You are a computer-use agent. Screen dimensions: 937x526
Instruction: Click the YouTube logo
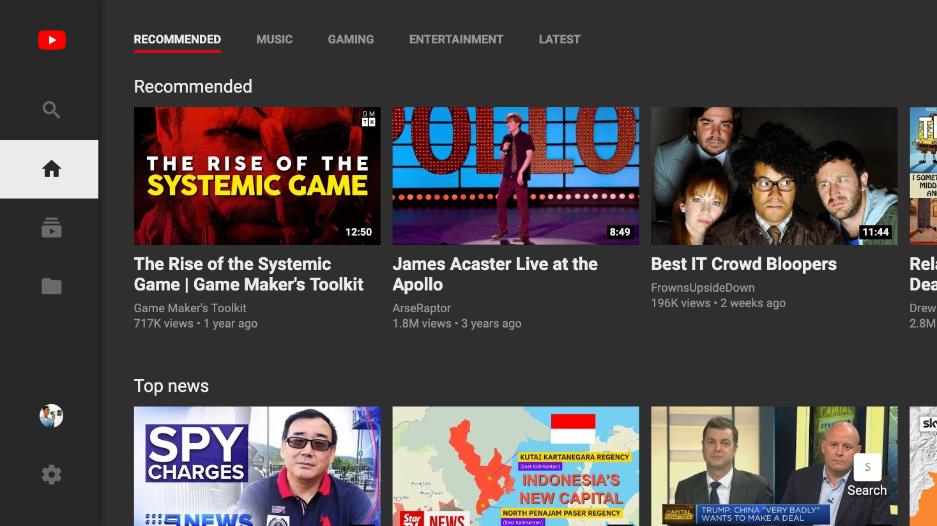[x=51, y=40]
